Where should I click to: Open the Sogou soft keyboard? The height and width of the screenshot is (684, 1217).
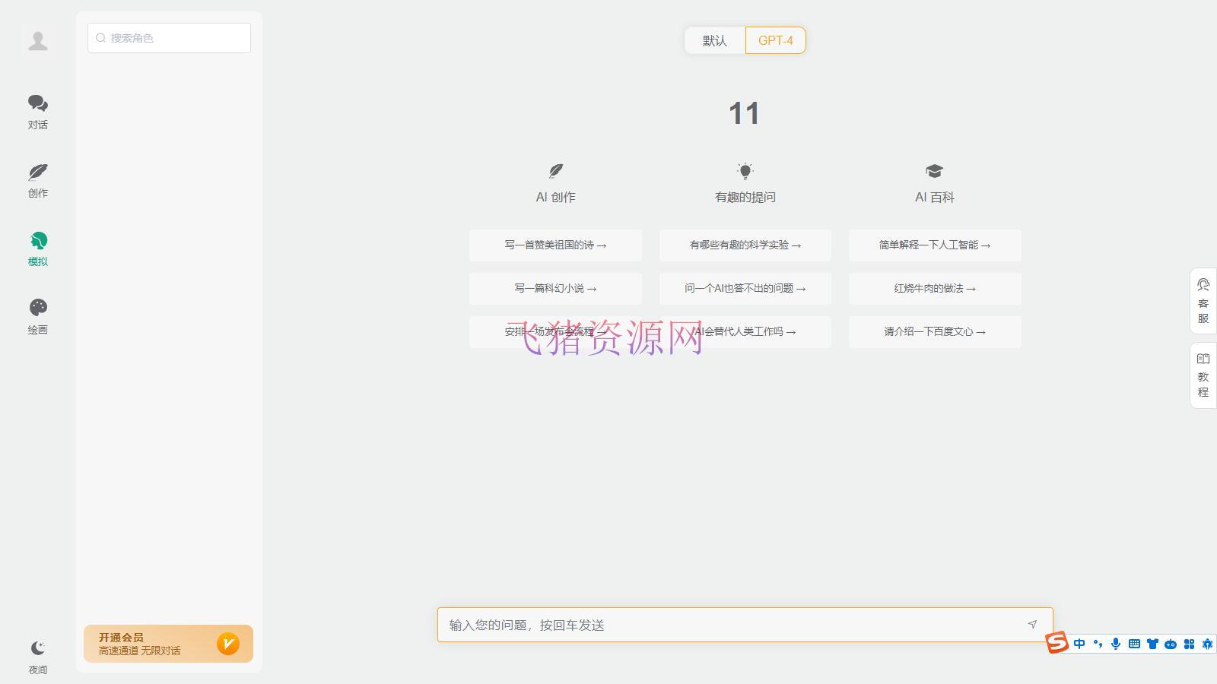tap(1133, 644)
